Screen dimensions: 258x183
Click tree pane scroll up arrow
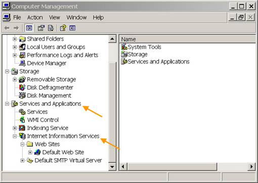click(x=112, y=39)
